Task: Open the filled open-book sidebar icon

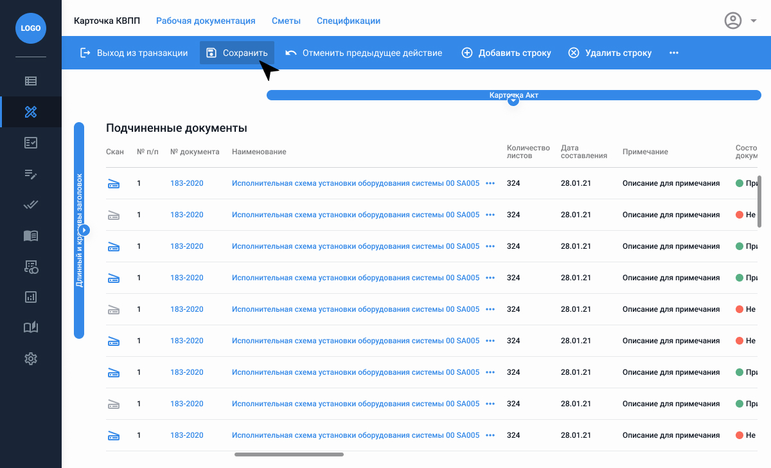Action: click(x=31, y=235)
